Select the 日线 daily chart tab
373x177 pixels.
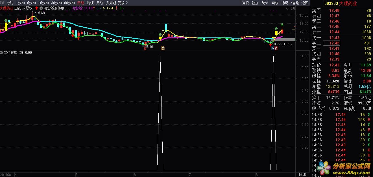(81, 3)
